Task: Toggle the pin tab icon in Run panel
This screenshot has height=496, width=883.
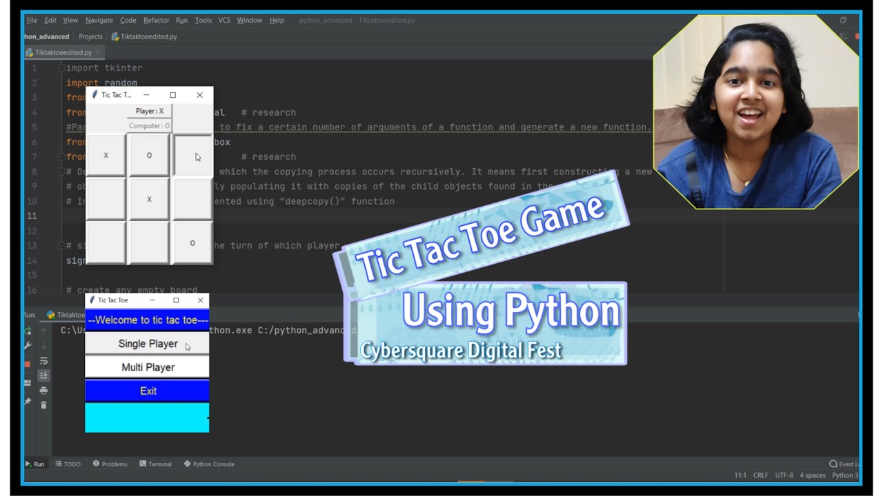Action: (28, 401)
